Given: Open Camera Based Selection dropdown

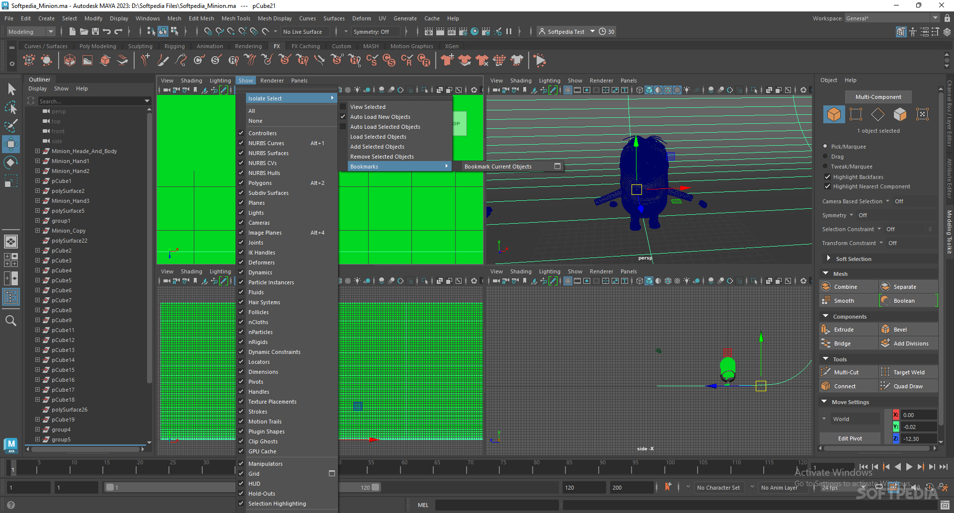Looking at the screenshot, I should point(887,201).
